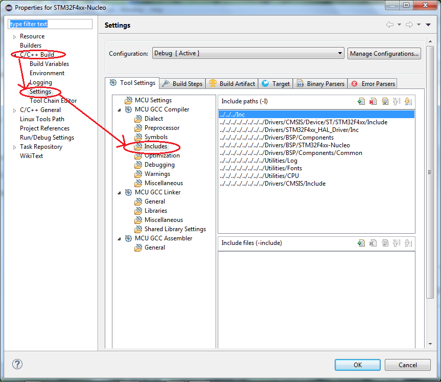Select the Drivers/CMSIS/Include path
The image size is (441, 382).
[316, 184]
